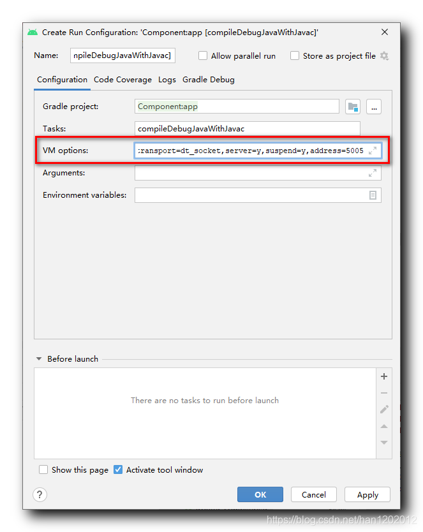423x532 pixels.
Task: Move the Before launch task down
Action: pos(384,443)
